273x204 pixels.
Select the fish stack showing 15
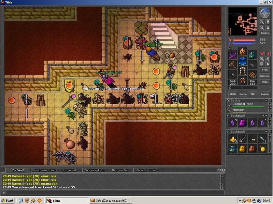[262, 139]
